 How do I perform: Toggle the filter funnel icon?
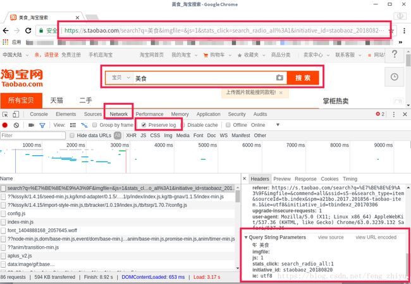(42, 125)
